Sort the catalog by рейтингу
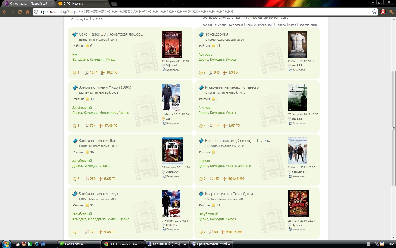 tap(243, 18)
